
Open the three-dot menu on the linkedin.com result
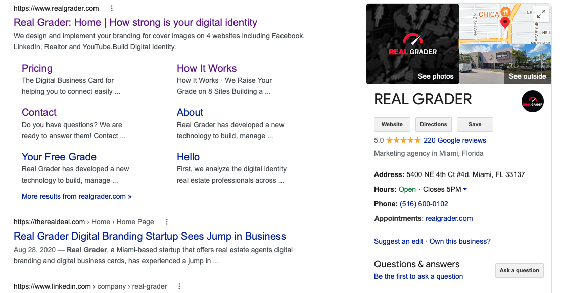pyautogui.click(x=179, y=286)
